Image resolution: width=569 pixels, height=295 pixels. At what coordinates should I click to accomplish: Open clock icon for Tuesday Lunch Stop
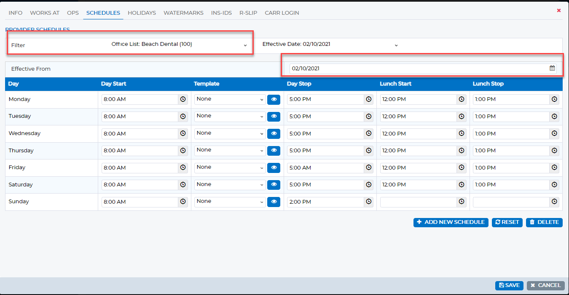(x=555, y=117)
